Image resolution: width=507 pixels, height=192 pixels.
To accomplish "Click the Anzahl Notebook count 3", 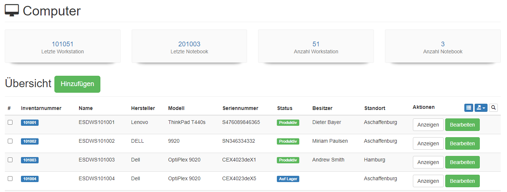I will pos(443,44).
